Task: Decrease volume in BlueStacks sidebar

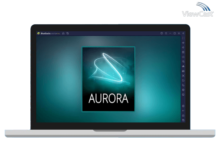Action: click(183, 47)
